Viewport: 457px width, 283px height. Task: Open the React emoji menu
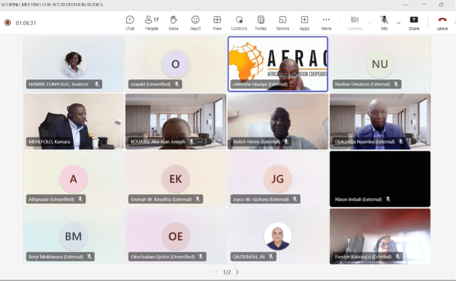click(x=195, y=23)
